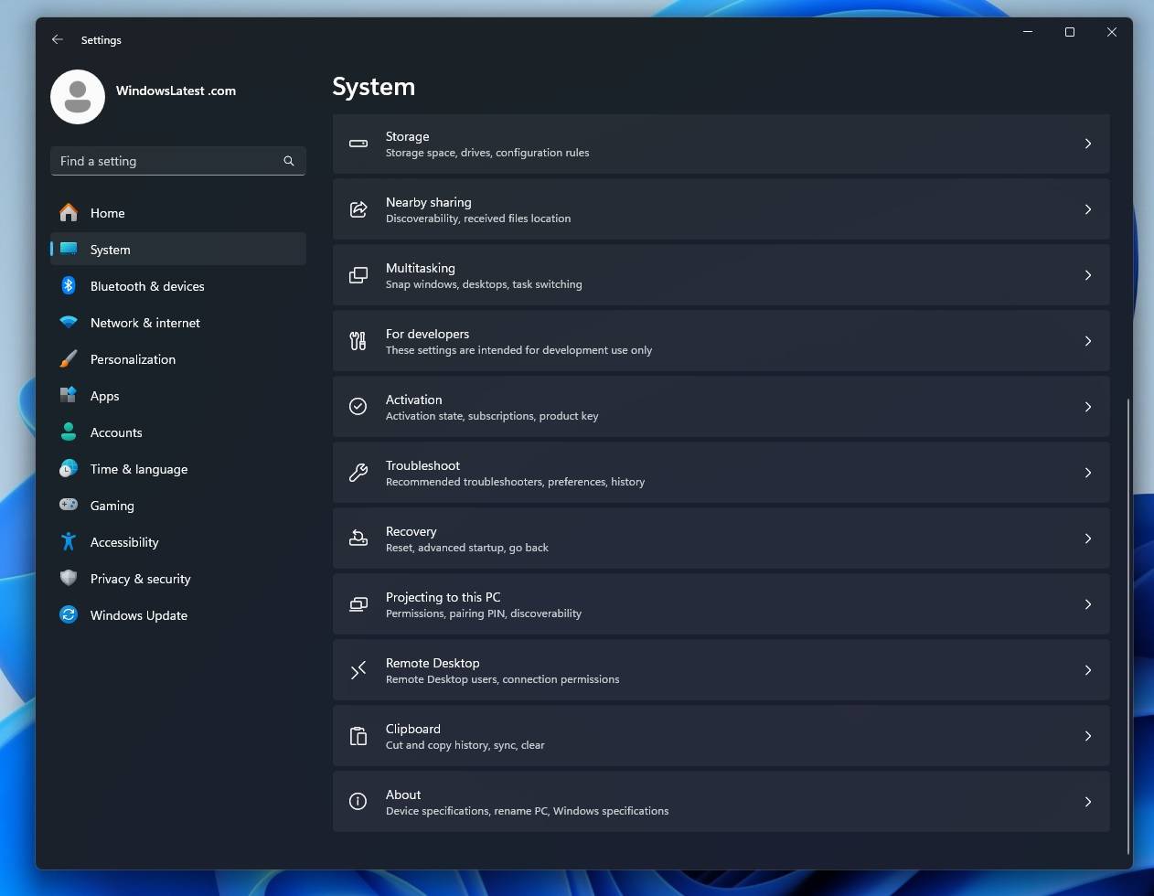1154x896 pixels.
Task: Open the Time & language section
Action: tap(138, 469)
